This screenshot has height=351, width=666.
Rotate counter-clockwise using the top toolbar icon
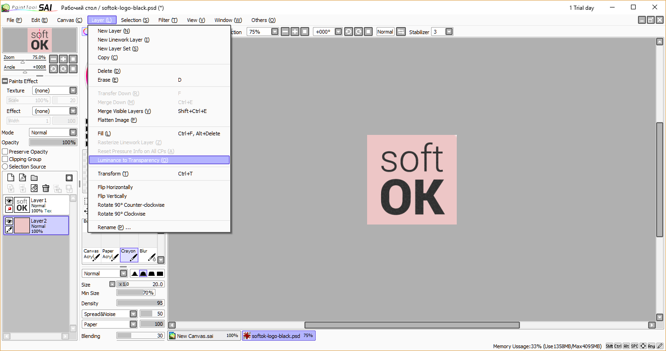[348, 32]
